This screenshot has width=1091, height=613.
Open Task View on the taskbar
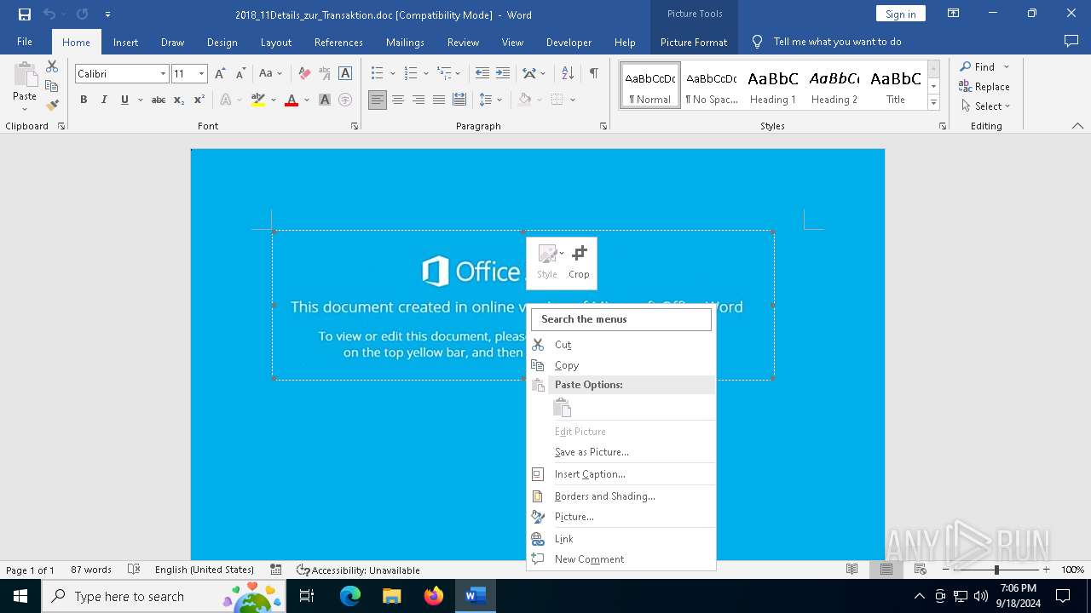tap(307, 596)
